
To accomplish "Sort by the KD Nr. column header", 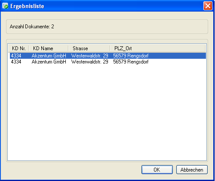I will click(x=18, y=48).
